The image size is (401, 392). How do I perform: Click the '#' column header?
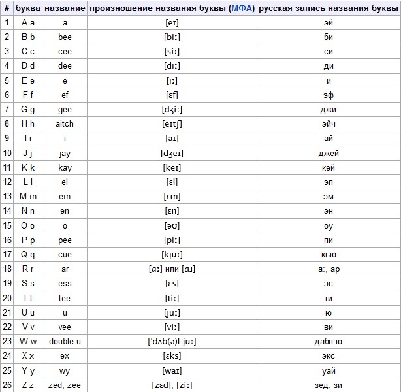pyautogui.click(x=7, y=8)
